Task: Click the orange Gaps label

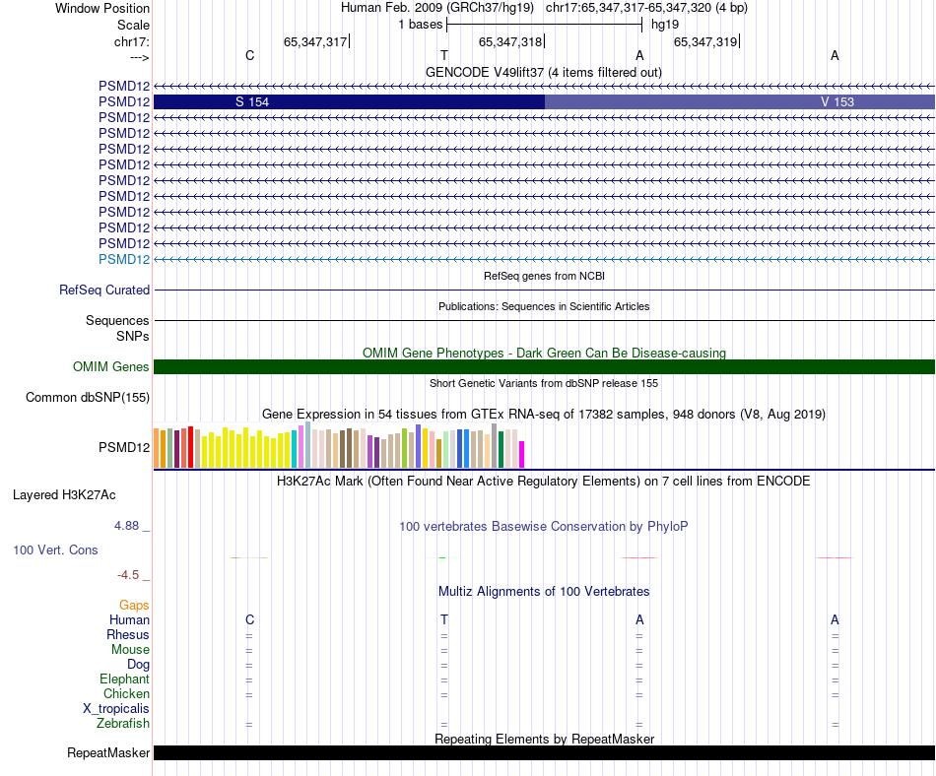Action: (134, 606)
